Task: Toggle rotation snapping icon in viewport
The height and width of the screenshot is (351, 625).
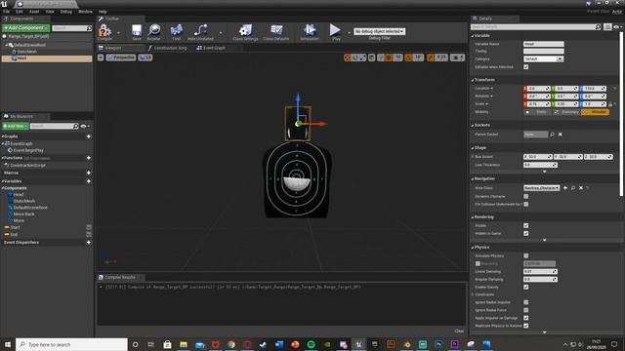Action: point(408,58)
